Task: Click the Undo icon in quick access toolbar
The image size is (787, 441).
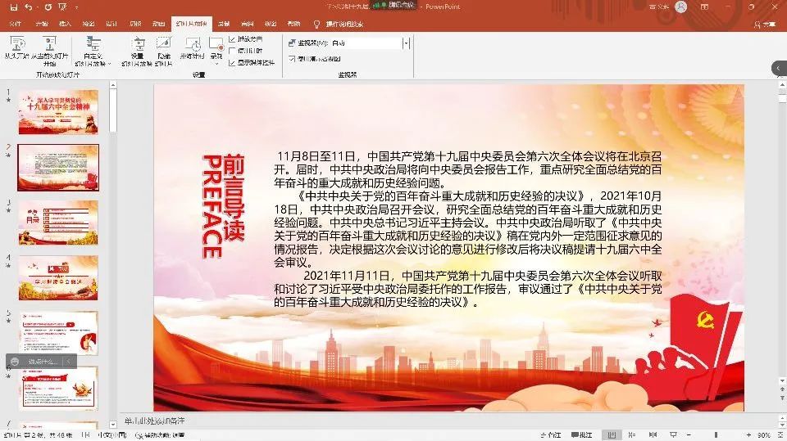Action: coord(29,7)
